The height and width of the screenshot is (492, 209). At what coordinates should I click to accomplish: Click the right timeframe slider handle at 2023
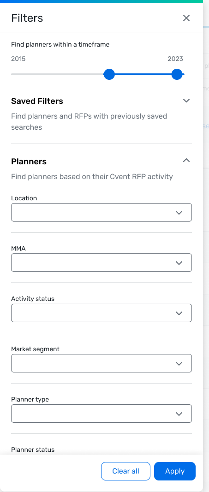(x=177, y=74)
